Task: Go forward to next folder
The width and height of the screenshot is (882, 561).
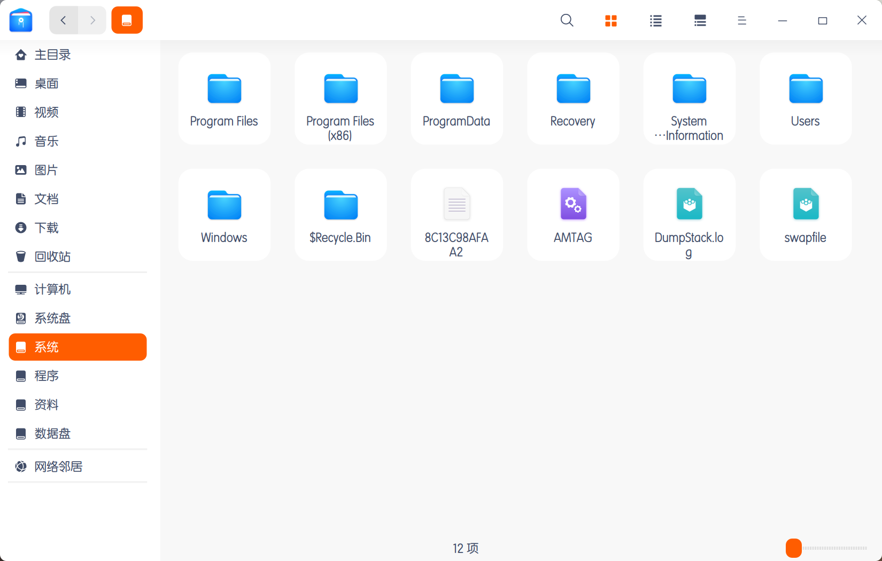Action: 92,20
